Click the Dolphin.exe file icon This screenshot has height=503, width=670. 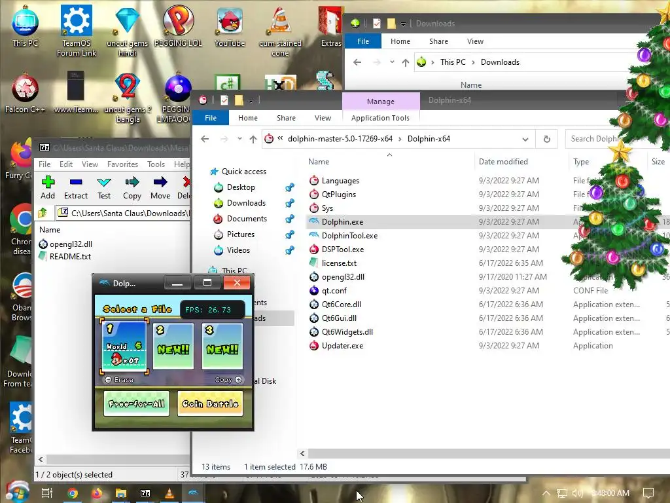point(314,221)
